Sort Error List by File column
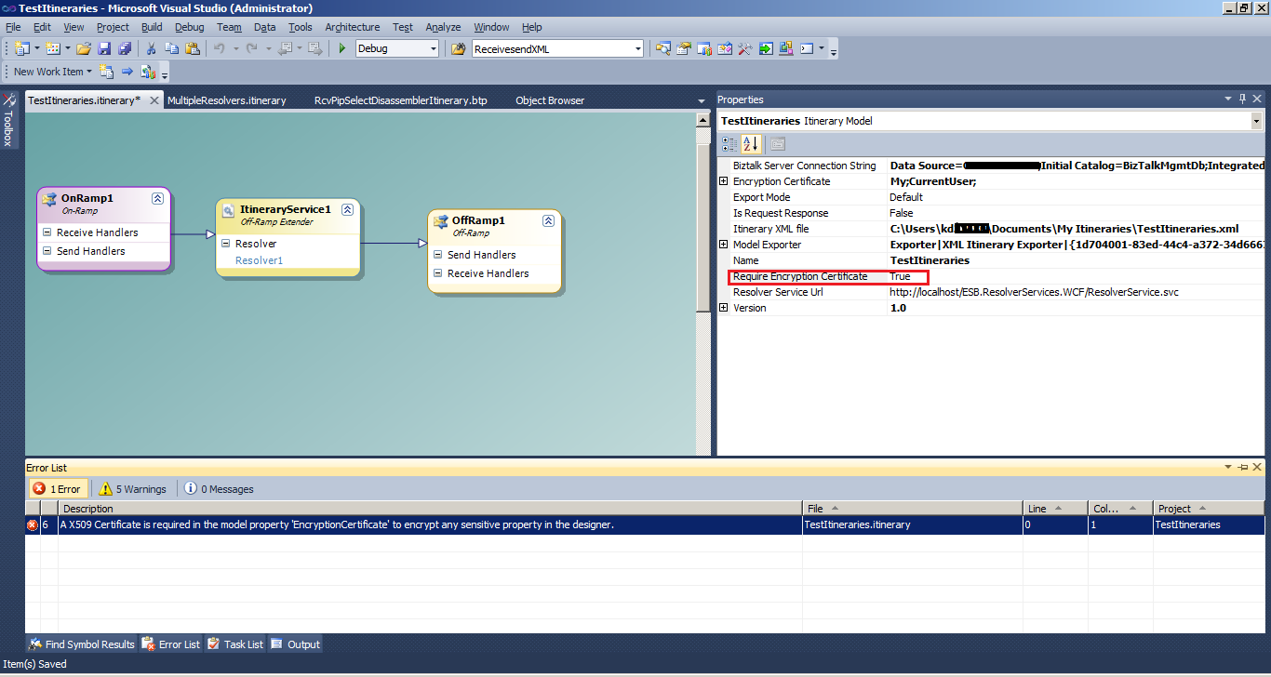Image resolution: width=1271 pixels, height=677 pixels. 914,509
